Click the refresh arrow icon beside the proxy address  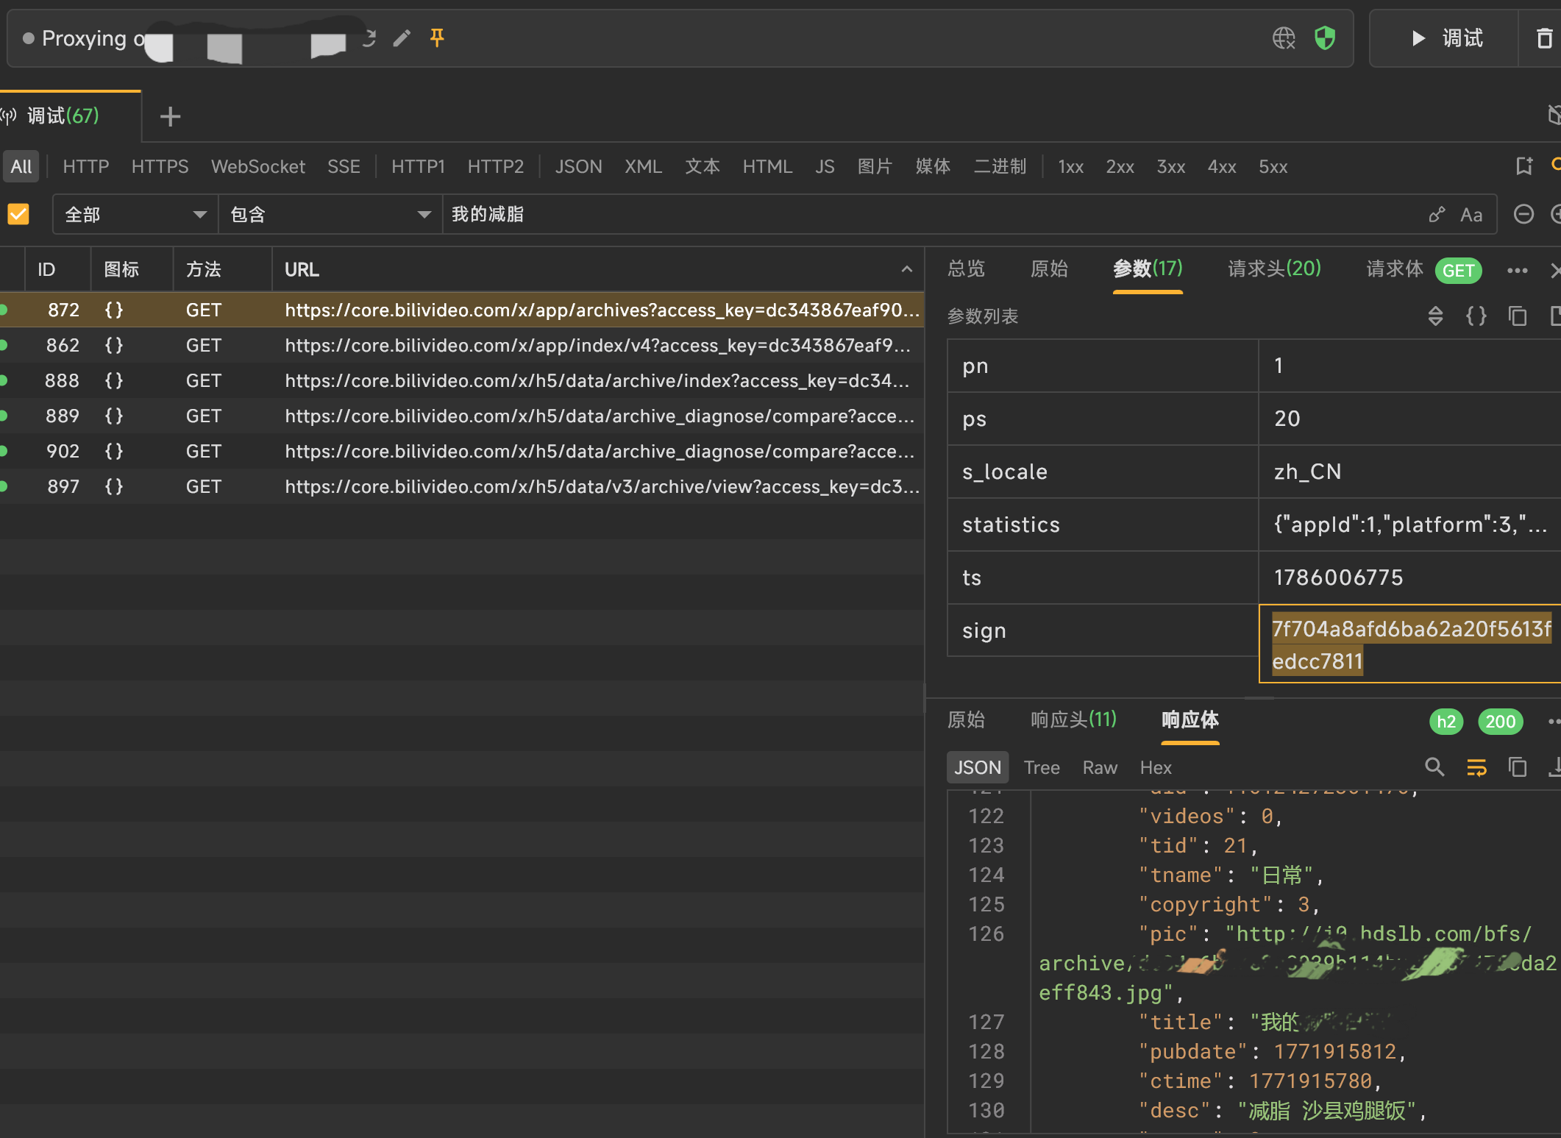tap(369, 38)
